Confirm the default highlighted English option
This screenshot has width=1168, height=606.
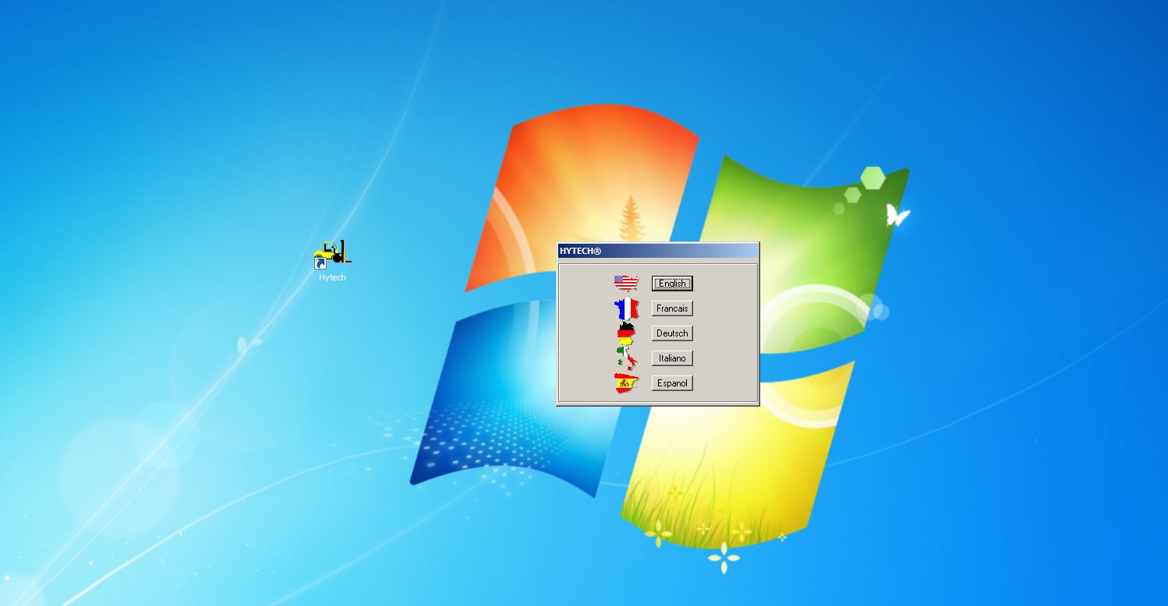point(672,283)
